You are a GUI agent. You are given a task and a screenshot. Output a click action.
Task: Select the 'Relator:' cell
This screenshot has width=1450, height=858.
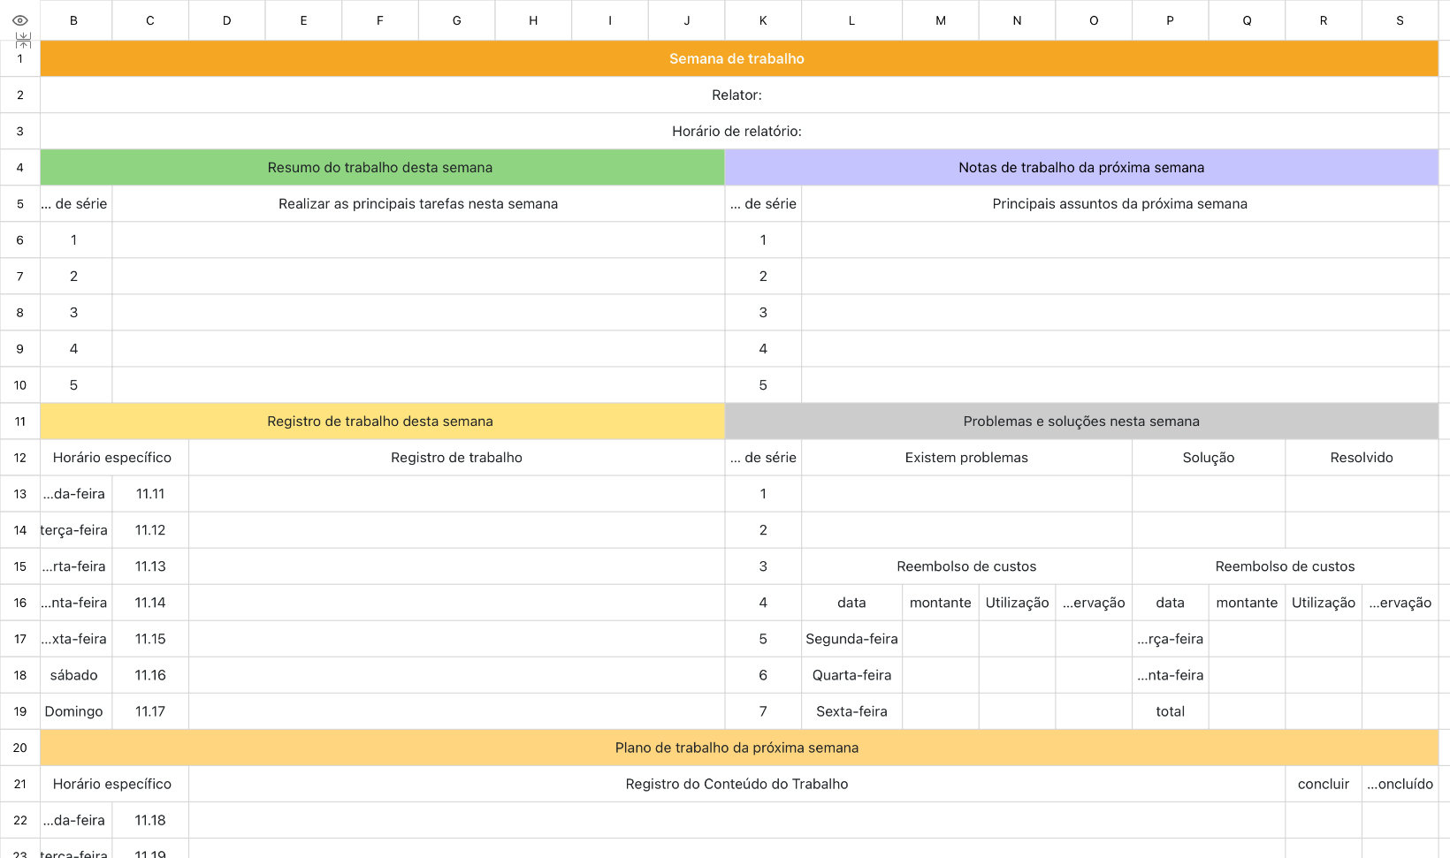(x=739, y=95)
